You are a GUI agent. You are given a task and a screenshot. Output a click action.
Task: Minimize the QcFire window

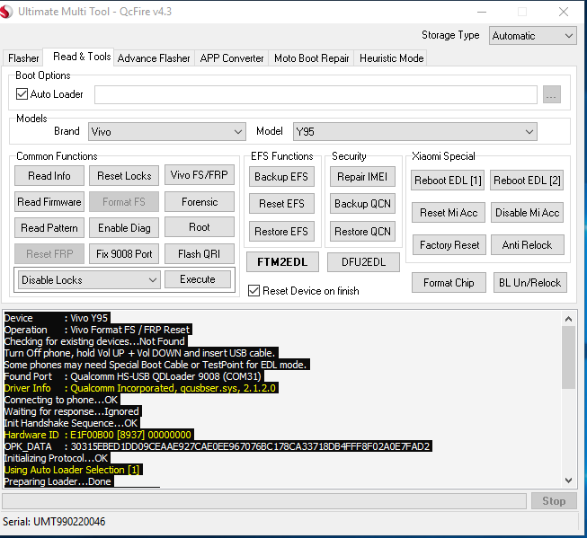coord(482,12)
